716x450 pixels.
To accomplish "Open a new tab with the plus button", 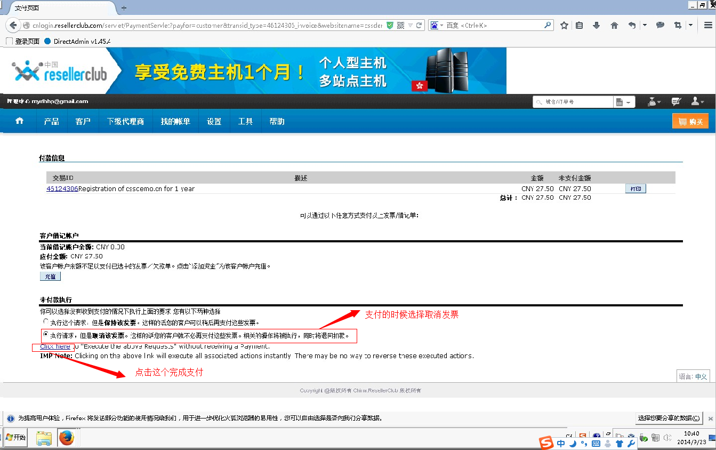I will point(124,8).
